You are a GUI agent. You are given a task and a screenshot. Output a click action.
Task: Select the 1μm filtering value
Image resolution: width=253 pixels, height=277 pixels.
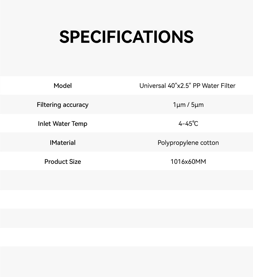pos(179,105)
